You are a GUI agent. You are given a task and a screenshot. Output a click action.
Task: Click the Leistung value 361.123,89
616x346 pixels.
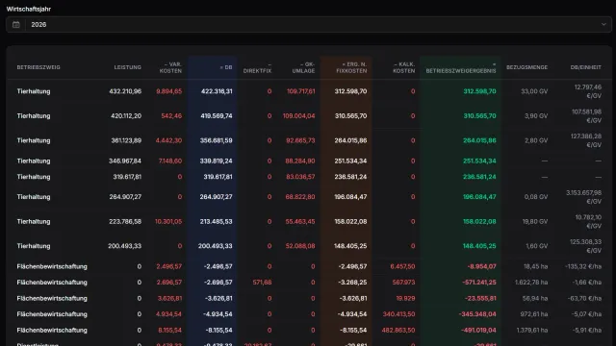[x=126, y=140]
